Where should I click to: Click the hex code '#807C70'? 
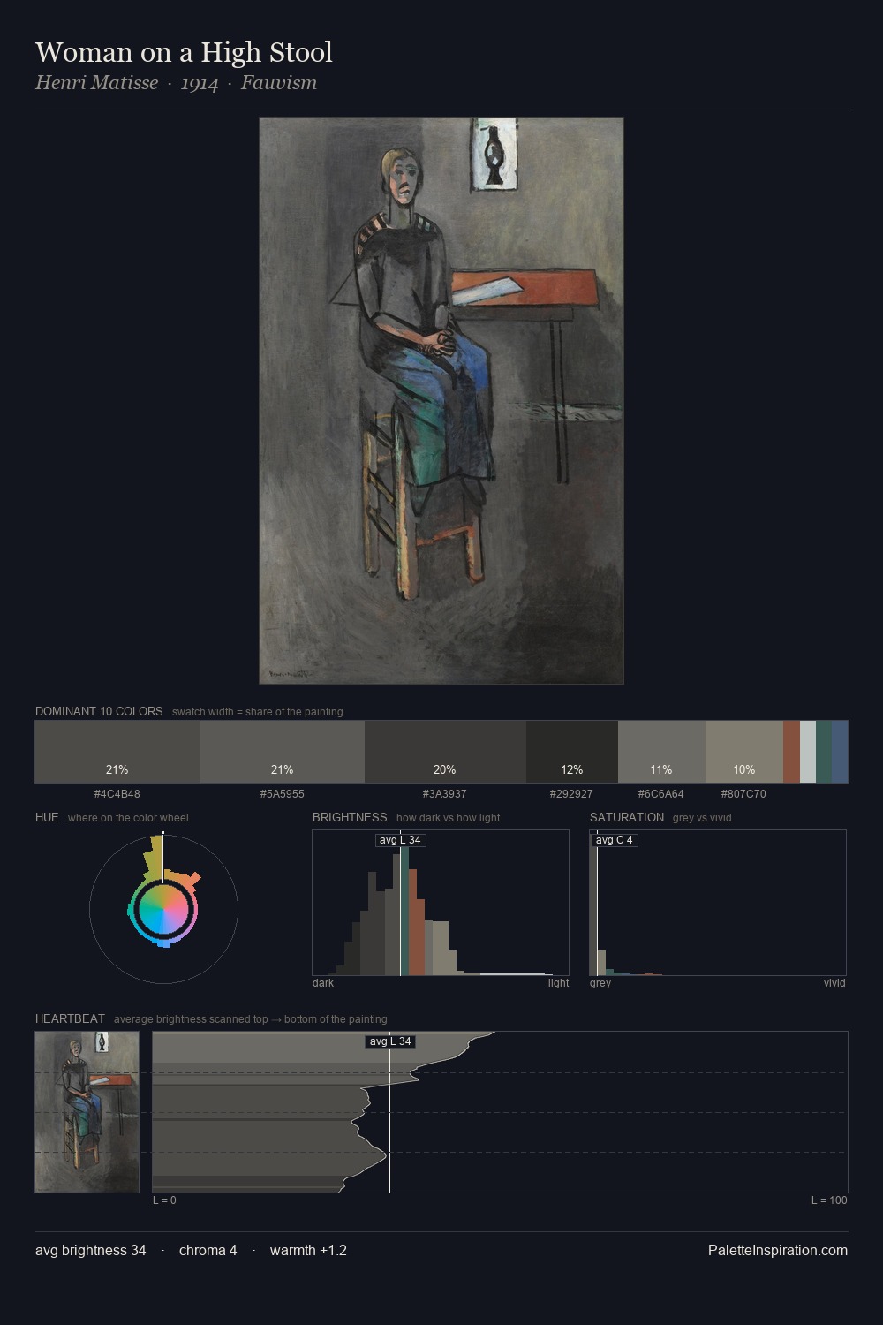(x=743, y=793)
